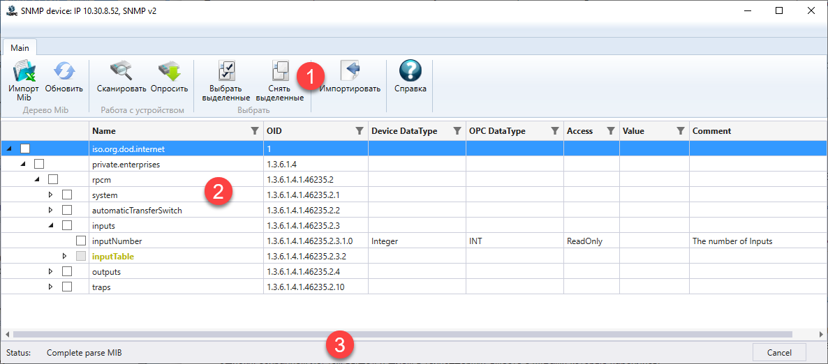Check the automaticTransferSwitch checkbox
828x364 pixels.
[66, 210]
